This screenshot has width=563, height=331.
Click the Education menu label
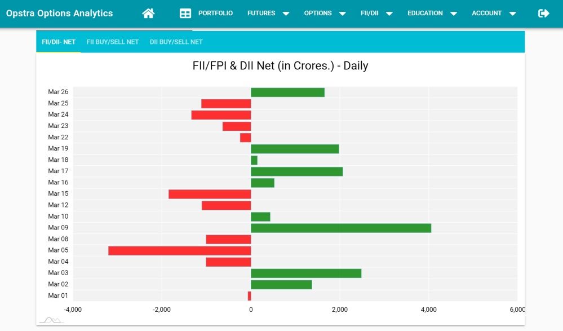tap(425, 14)
